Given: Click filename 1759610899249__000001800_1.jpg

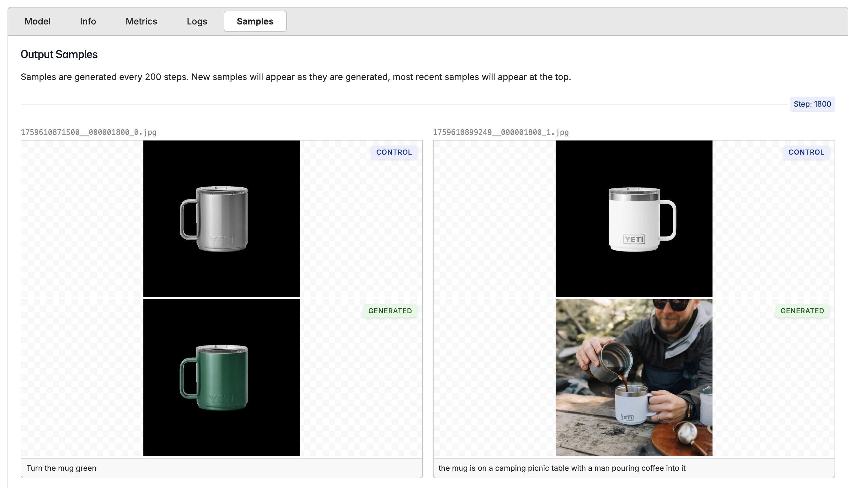Looking at the screenshot, I should click(501, 132).
